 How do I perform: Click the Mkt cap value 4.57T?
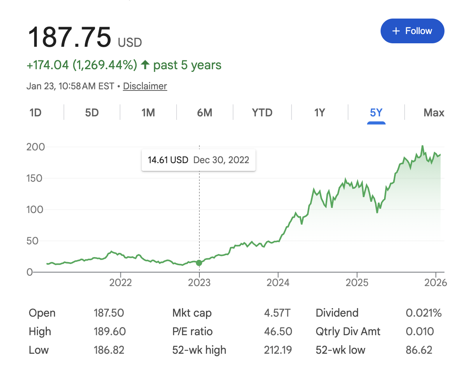[x=278, y=313]
